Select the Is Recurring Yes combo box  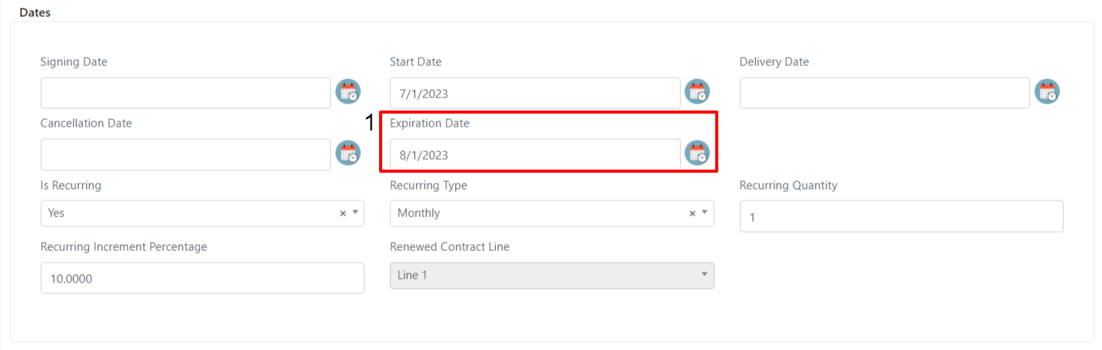tap(203, 213)
